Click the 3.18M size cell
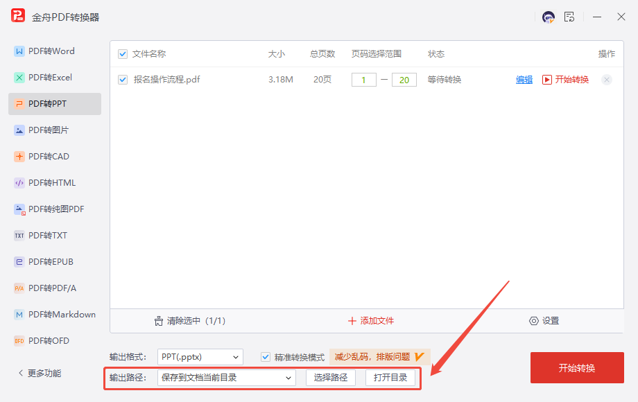 pyautogui.click(x=281, y=80)
